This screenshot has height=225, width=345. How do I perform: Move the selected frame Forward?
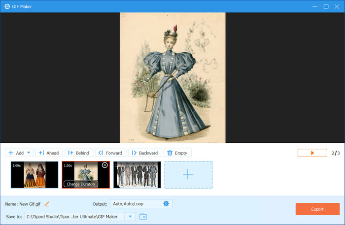110,153
